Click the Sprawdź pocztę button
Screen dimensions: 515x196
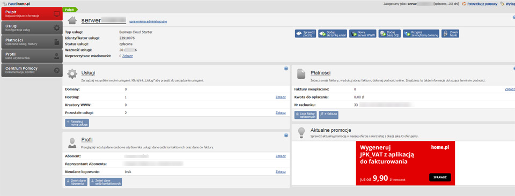tap(306, 33)
